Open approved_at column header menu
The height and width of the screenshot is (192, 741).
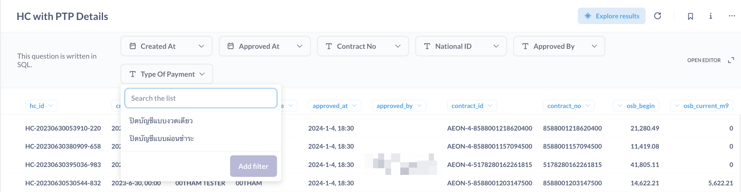click(334, 106)
